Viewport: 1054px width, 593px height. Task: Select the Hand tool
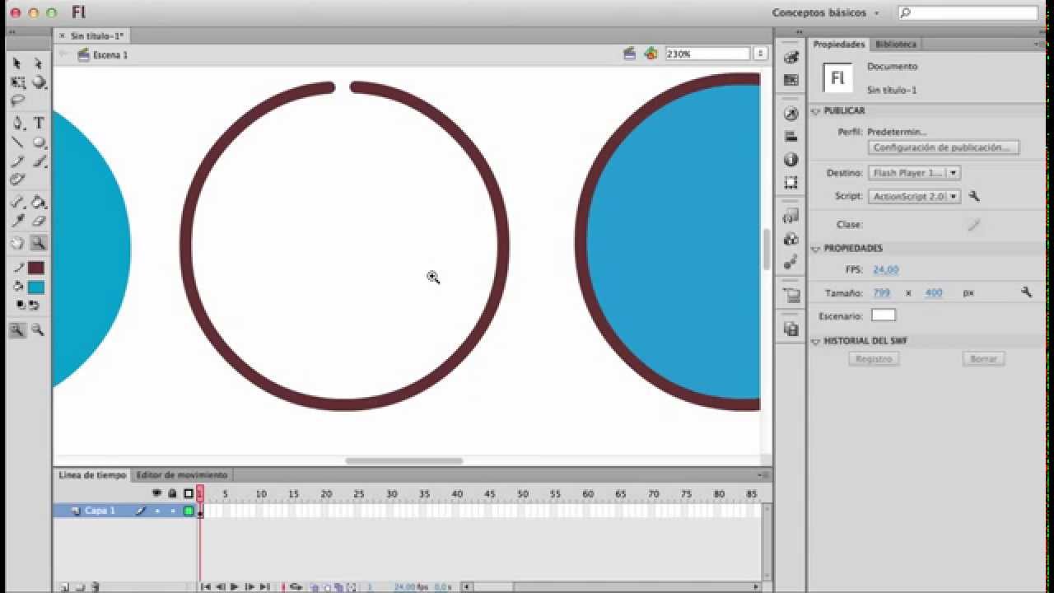point(16,243)
